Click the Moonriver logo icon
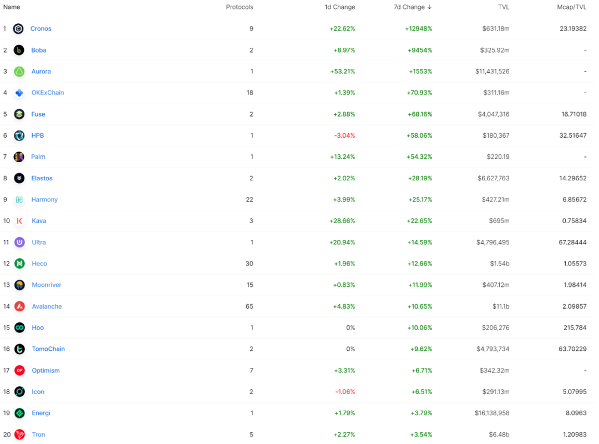 tap(19, 285)
